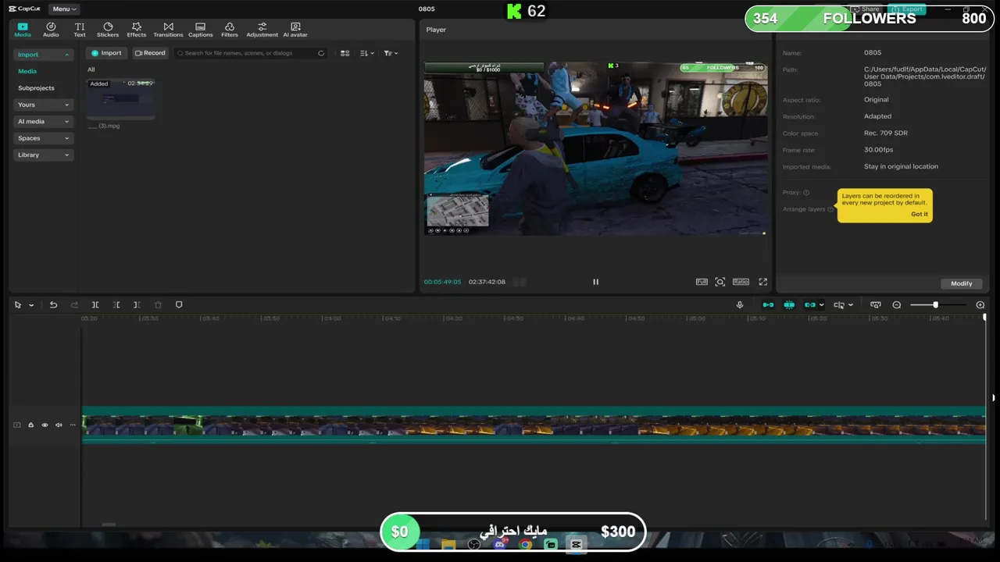Image resolution: width=1000 pixels, height=562 pixels.
Task: Open the sort options dropdown
Action: pyautogui.click(x=367, y=53)
